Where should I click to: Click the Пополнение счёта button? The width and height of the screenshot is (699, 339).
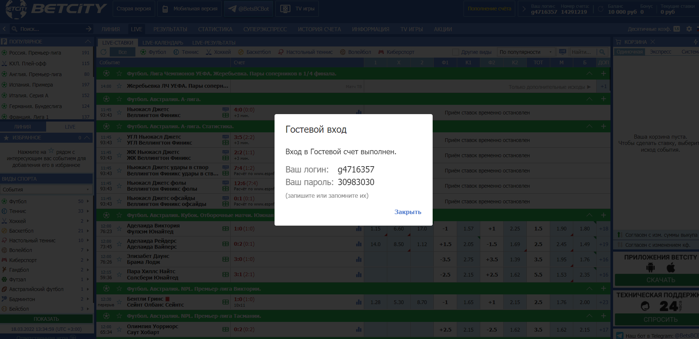pos(489,9)
